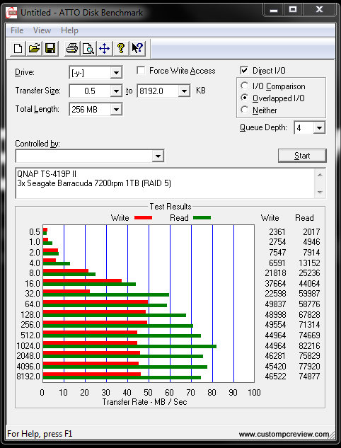
Task: Click the New document toolbar icon
Action: [18, 48]
